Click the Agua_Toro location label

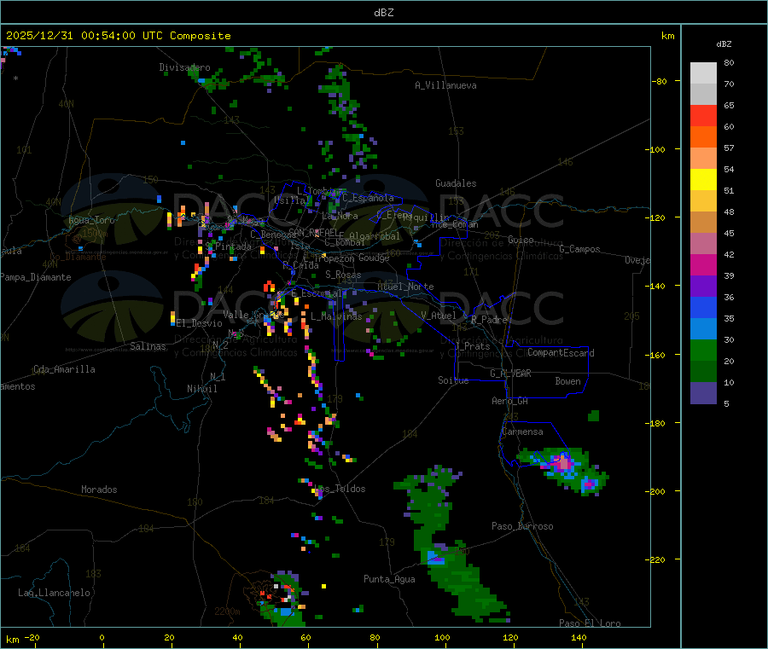[91, 220]
